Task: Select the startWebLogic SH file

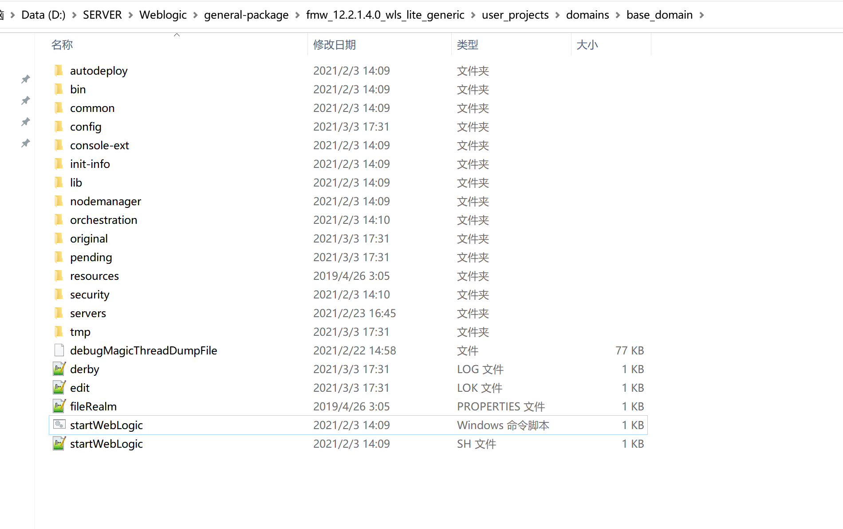Action: [x=106, y=443]
